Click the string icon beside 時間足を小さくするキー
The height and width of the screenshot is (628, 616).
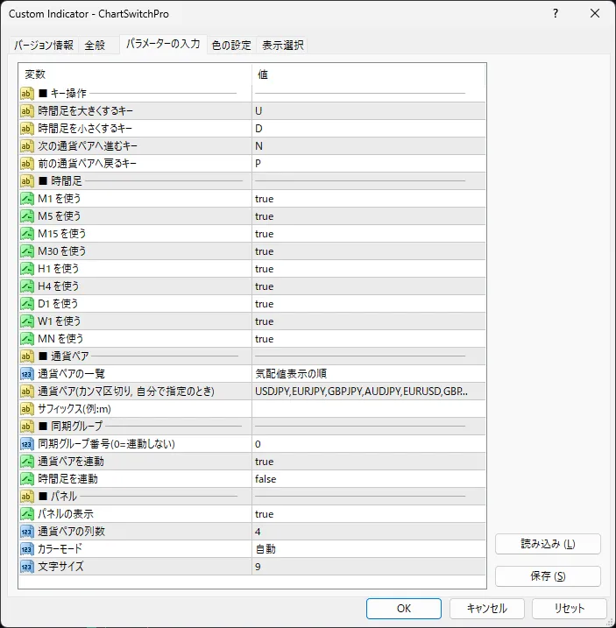(27, 129)
